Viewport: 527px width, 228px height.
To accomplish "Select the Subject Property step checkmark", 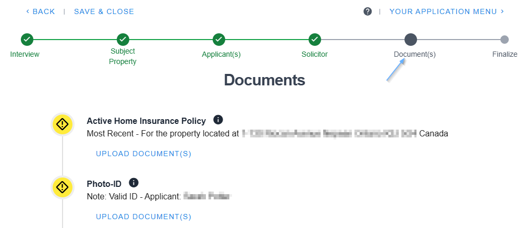I will tap(122, 40).
